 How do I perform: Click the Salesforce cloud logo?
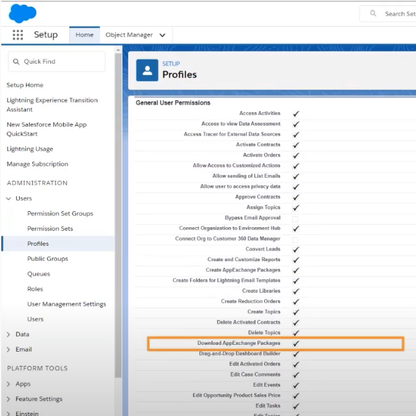click(x=22, y=13)
